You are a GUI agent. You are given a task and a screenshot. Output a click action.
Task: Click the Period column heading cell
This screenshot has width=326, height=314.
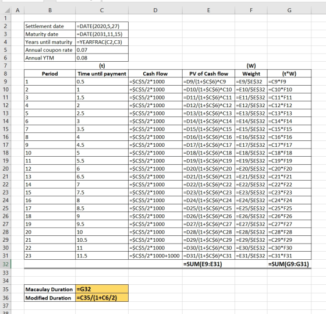tap(50, 73)
